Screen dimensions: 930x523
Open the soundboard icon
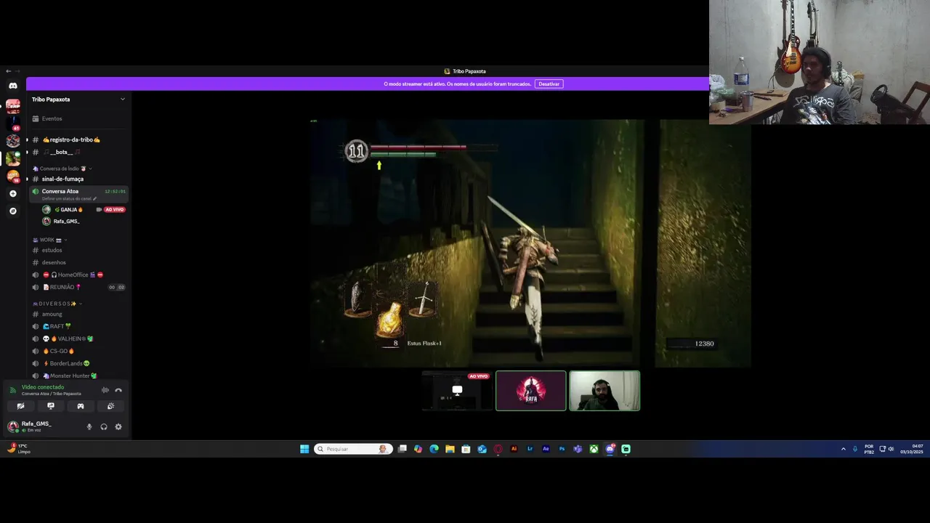click(110, 406)
